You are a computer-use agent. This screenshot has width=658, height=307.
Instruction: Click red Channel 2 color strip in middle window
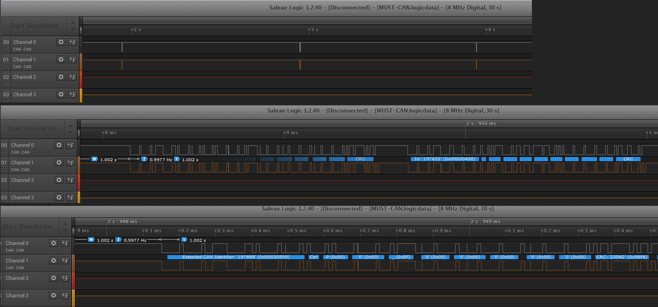[79, 183]
